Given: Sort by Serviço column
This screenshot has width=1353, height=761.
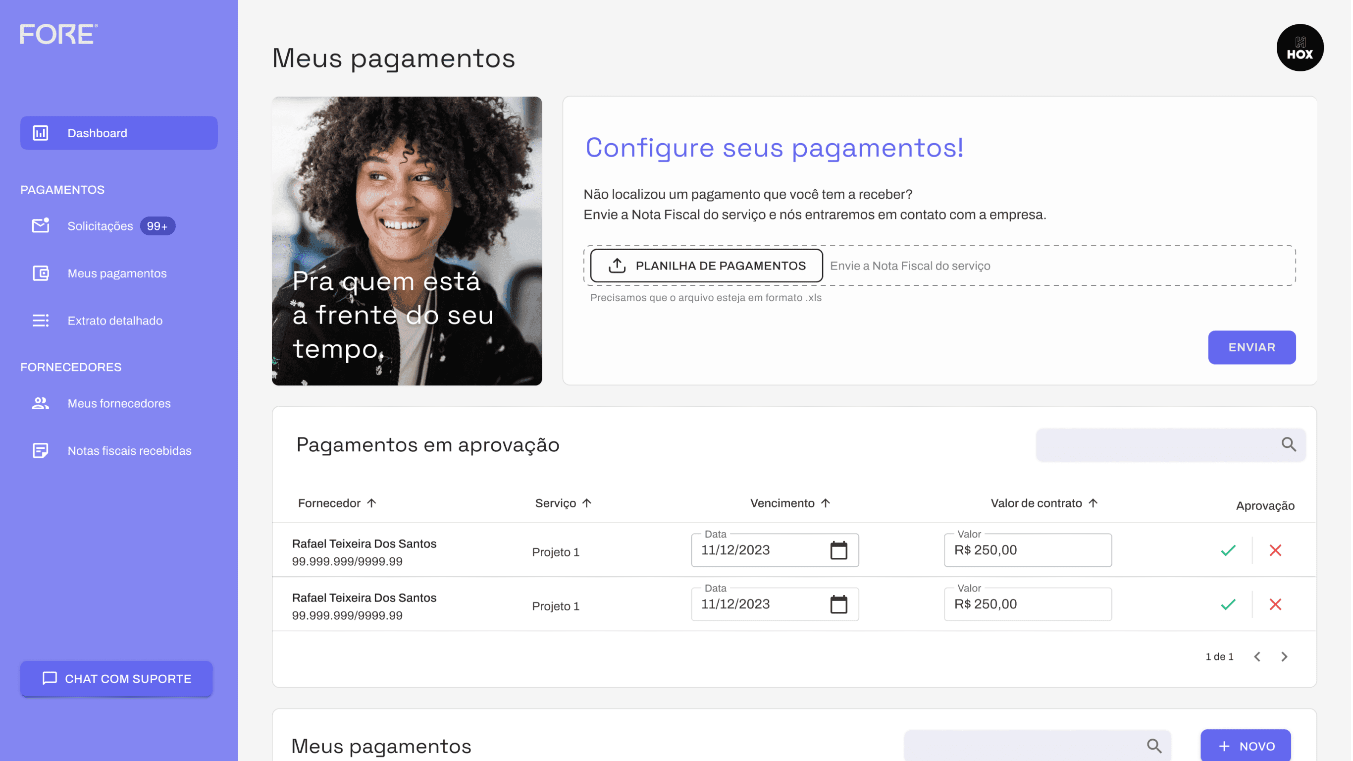Looking at the screenshot, I should point(563,503).
